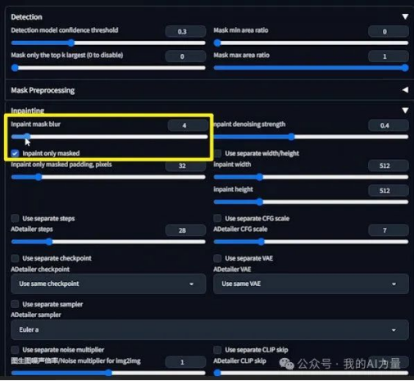Click ADetailer steps number field

(185, 230)
